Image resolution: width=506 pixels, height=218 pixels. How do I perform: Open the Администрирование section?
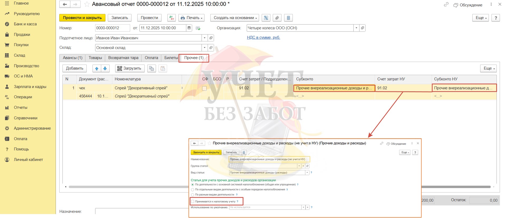(32, 128)
